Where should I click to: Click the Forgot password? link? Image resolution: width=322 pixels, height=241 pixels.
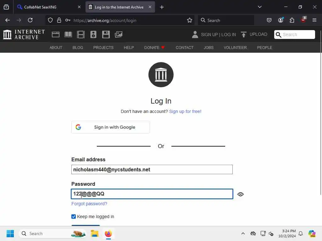tap(89, 204)
